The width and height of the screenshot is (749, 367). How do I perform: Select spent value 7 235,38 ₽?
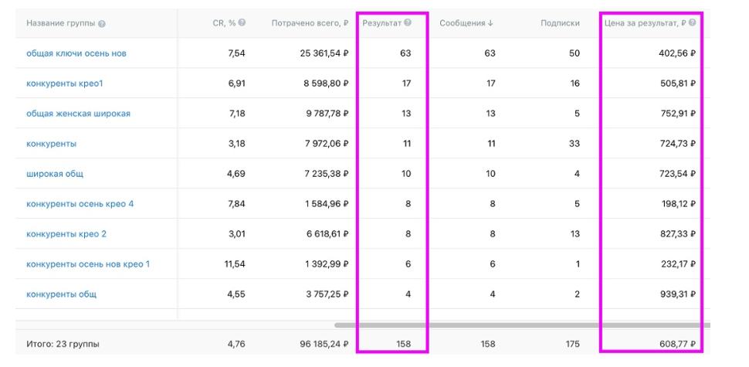click(x=327, y=174)
